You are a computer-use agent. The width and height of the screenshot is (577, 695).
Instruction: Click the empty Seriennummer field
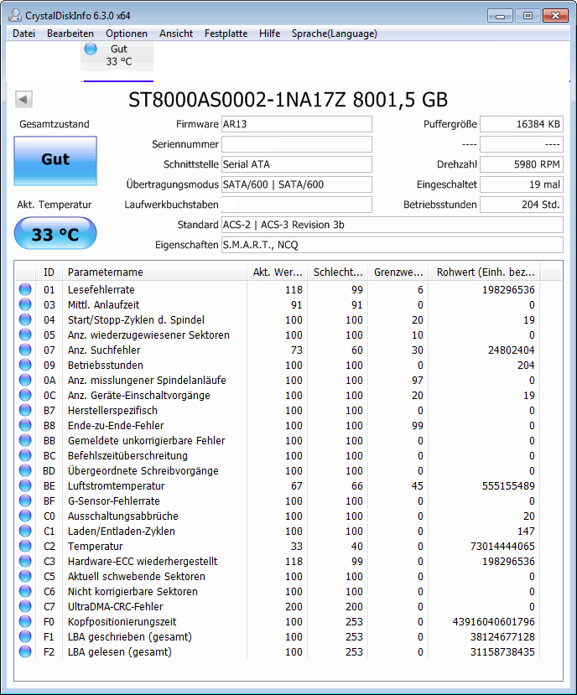[x=297, y=144]
